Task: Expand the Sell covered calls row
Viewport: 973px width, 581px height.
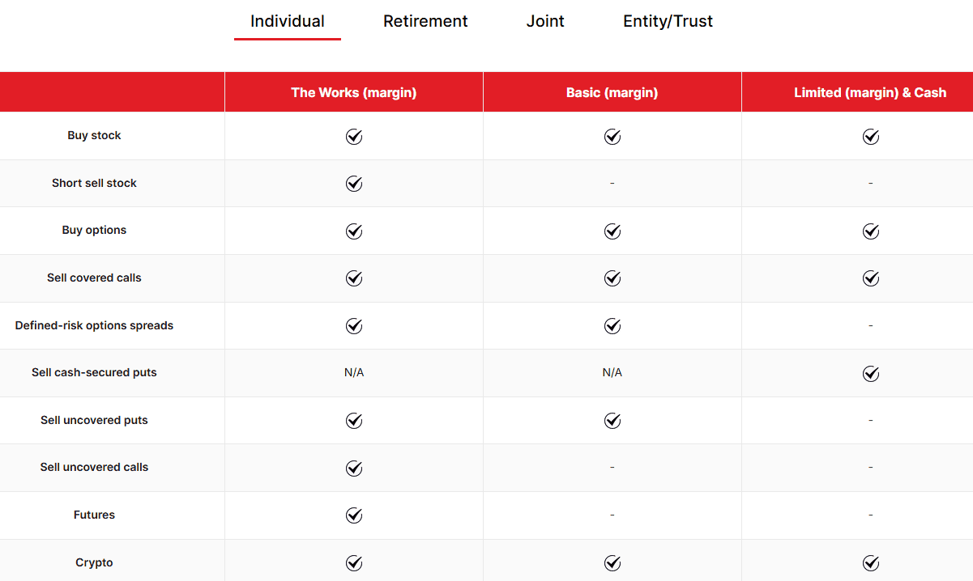Action: click(94, 278)
